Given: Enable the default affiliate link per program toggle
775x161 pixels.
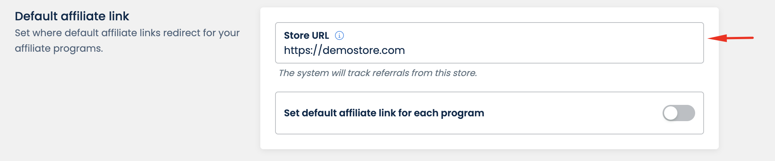Looking at the screenshot, I should pyautogui.click(x=678, y=113).
